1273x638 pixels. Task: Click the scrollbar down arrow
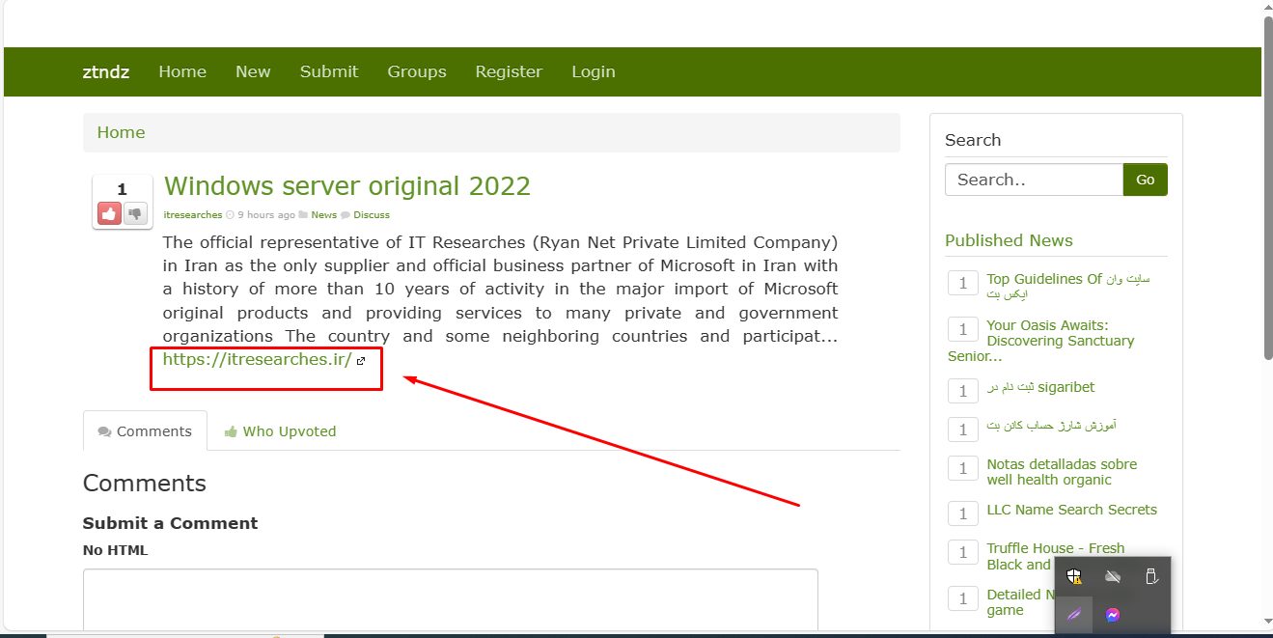(1266, 623)
